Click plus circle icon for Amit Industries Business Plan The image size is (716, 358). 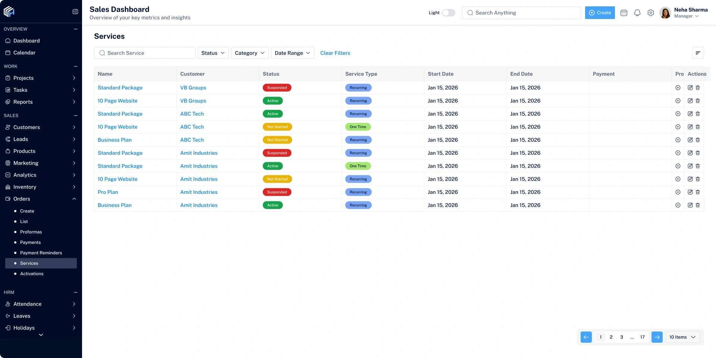678,205
